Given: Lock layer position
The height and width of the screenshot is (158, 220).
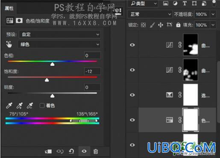Looking at the screenshot, I should coord(161,25).
